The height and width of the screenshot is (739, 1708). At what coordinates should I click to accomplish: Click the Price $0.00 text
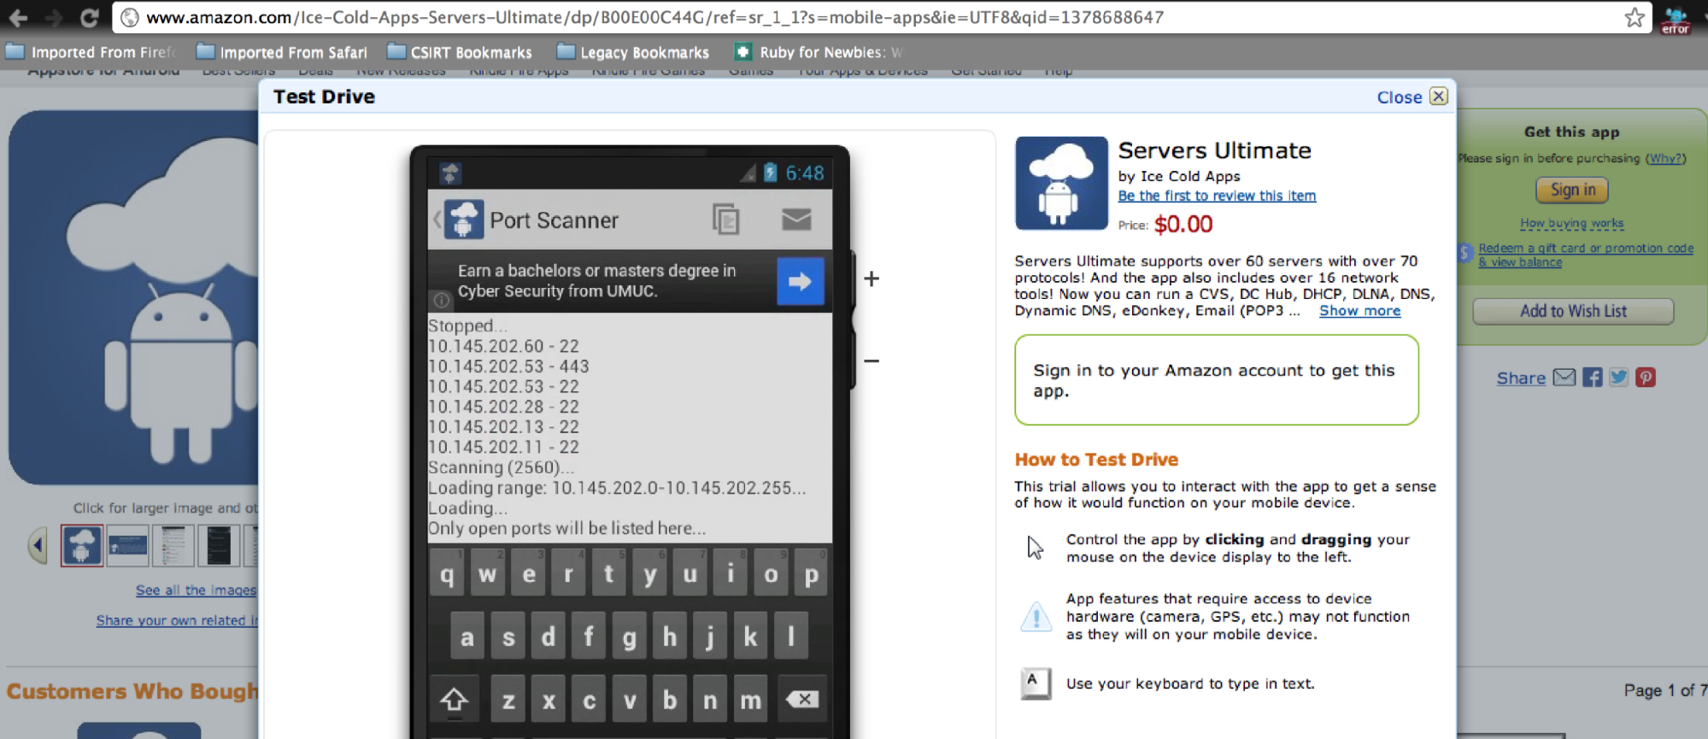point(1165,225)
